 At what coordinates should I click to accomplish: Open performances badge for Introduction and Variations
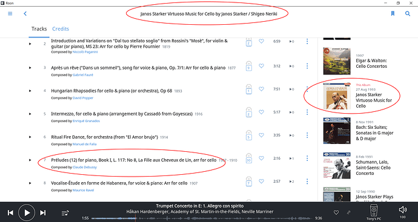[x=249, y=42]
